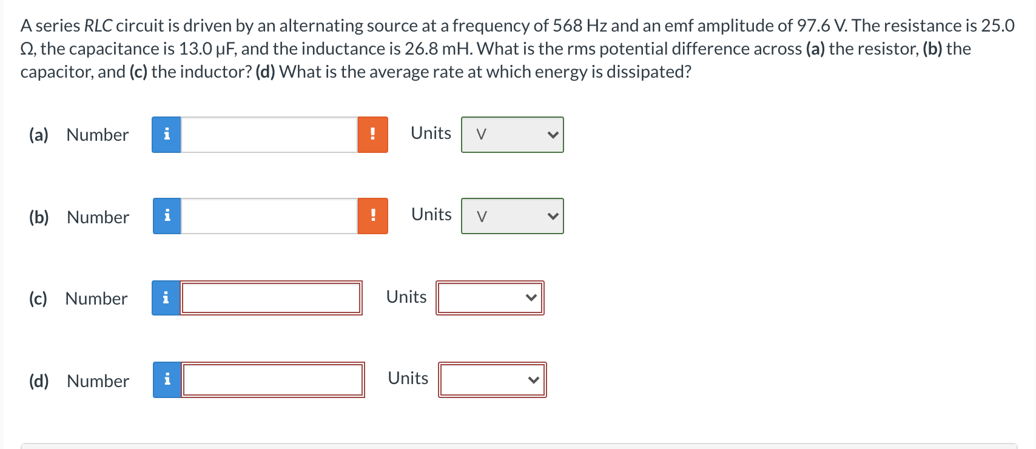The height and width of the screenshot is (449, 1036).
Task: Open the Units dropdown for part (d)
Action: (492, 379)
